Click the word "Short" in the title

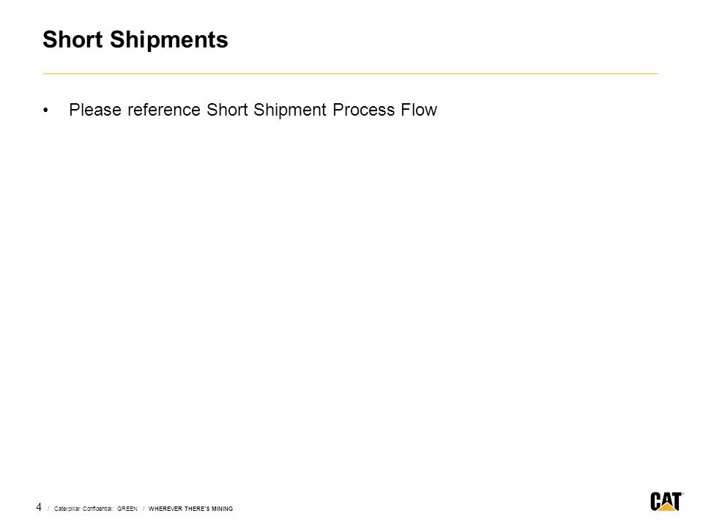point(73,40)
